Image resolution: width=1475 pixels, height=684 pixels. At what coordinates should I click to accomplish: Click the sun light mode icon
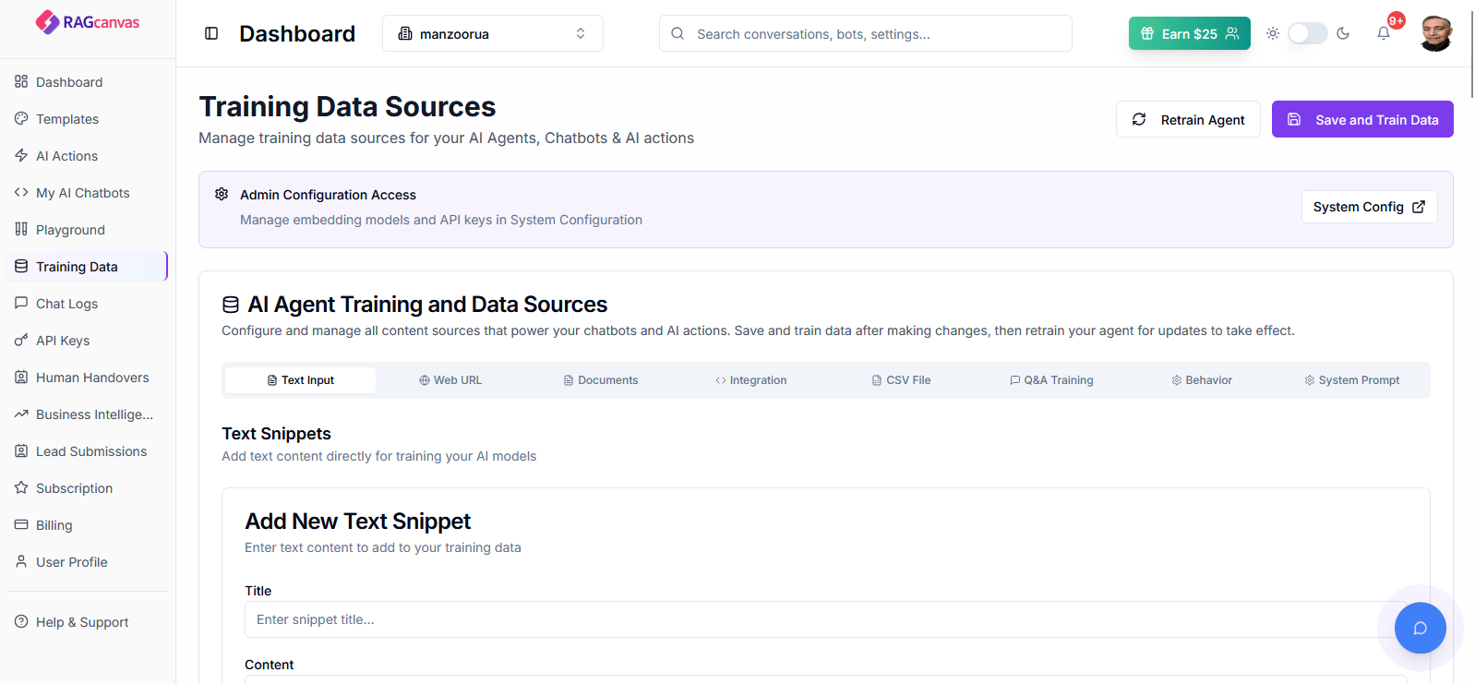(x=1273, y=33)
